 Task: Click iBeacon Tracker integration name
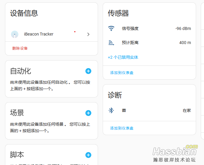pyautogui.click(x=39, y=34)
